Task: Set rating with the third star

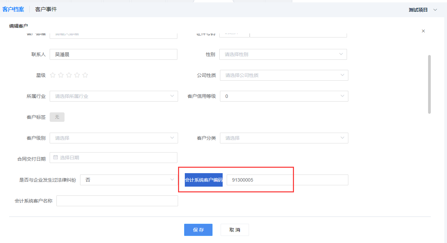Action: 69,75
